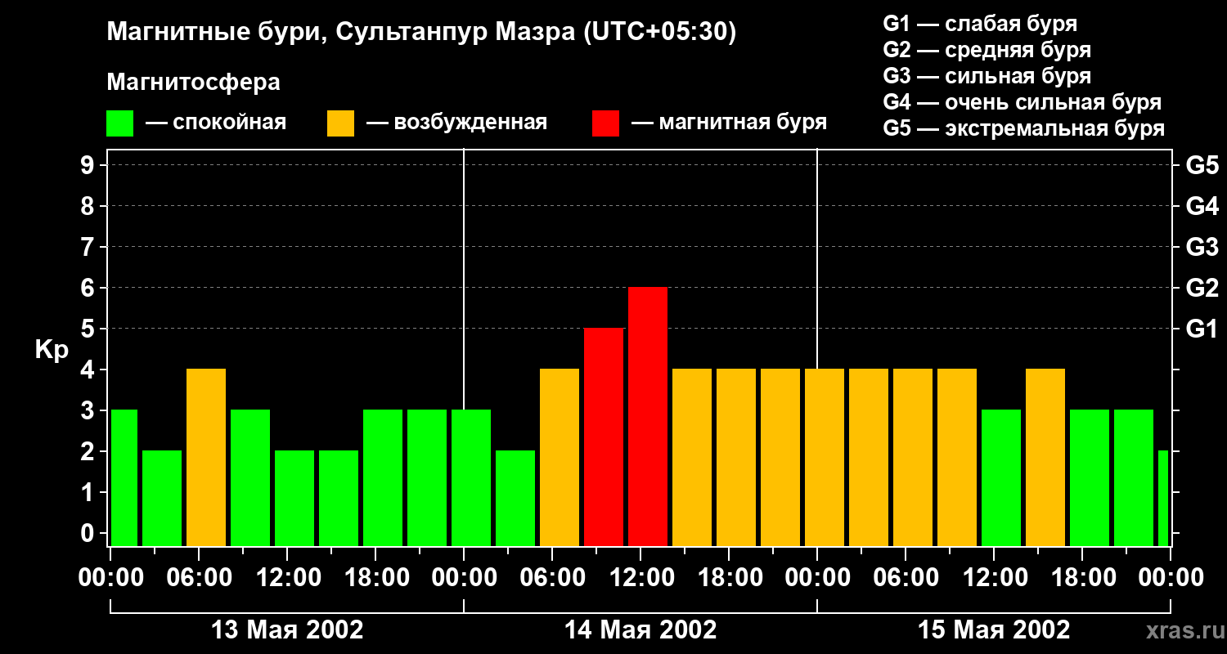
Task: Click the '— возбужденная' legend label
Action: (x=456, y=123)
